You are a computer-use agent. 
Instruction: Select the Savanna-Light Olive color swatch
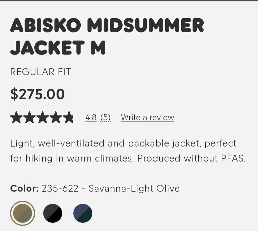[23, 213]
